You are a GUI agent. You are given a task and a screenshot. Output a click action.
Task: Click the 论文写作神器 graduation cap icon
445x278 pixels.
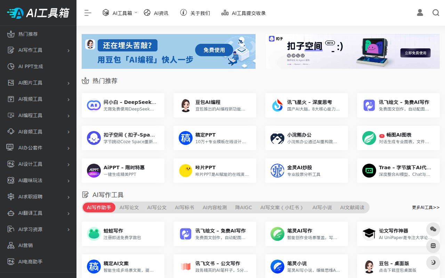(x=369, y=234)
